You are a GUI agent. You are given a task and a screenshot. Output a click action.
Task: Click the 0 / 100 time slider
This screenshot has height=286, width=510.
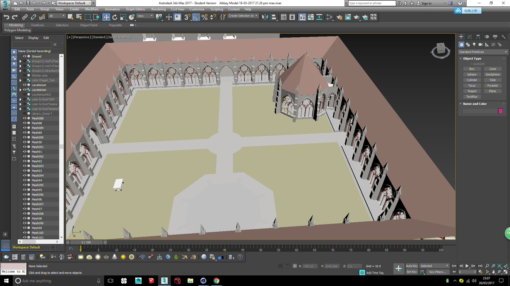tap(86, 242)
